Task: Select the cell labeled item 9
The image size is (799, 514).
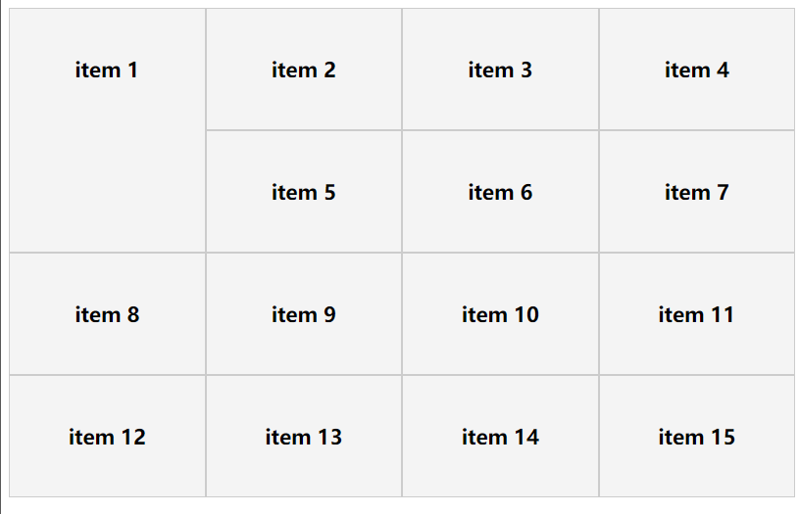Action: pyautogui.click(x=303, y=314)
